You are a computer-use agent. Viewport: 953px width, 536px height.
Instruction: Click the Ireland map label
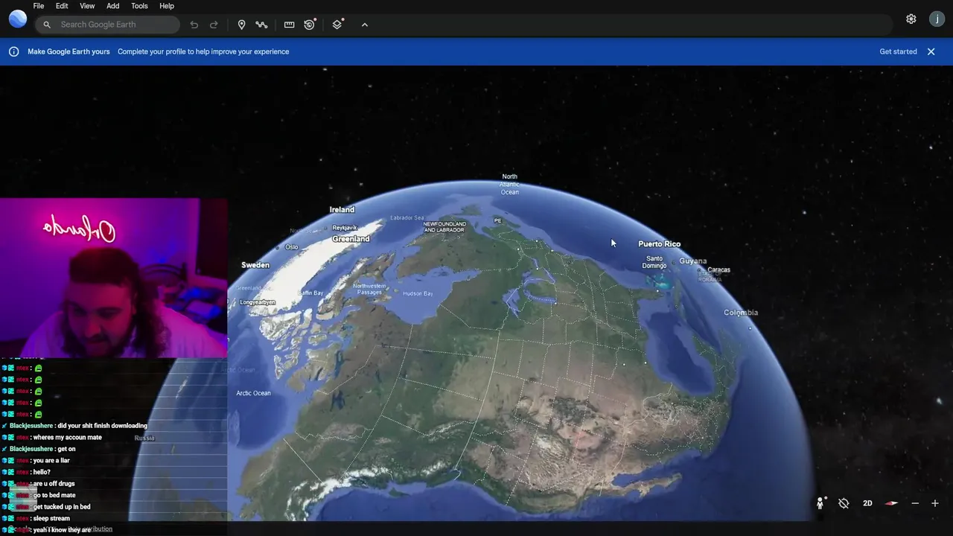tap(342, 210)
